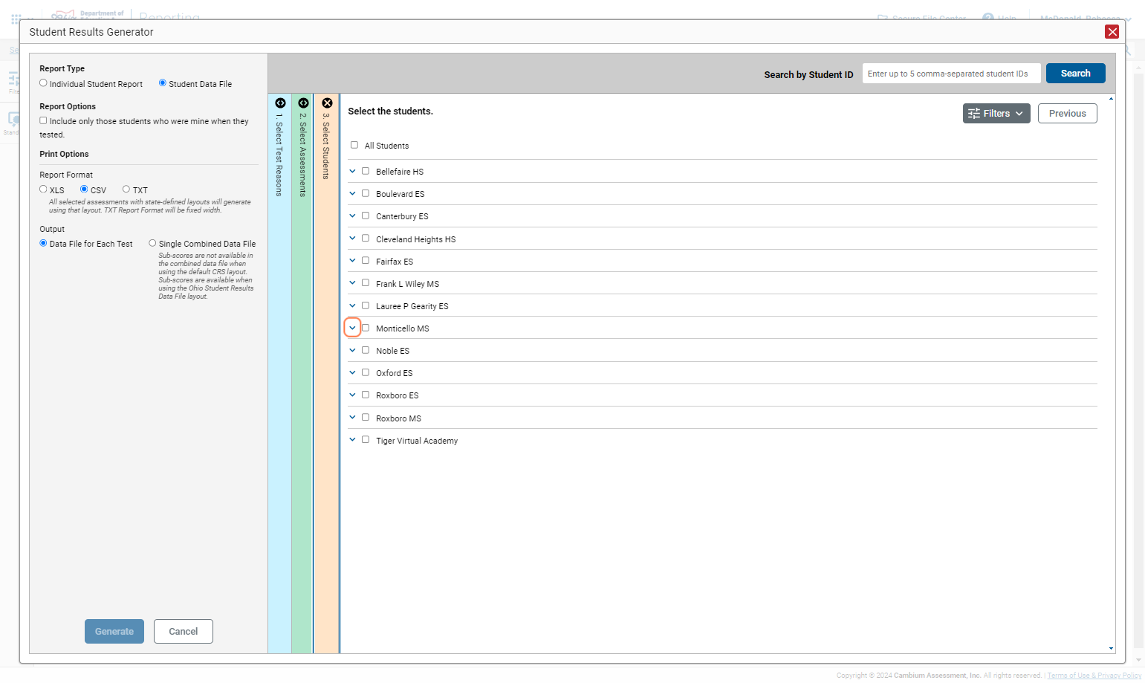Focus the student ID search field
Screen dimensions: 1145x683
coord(951,74)
